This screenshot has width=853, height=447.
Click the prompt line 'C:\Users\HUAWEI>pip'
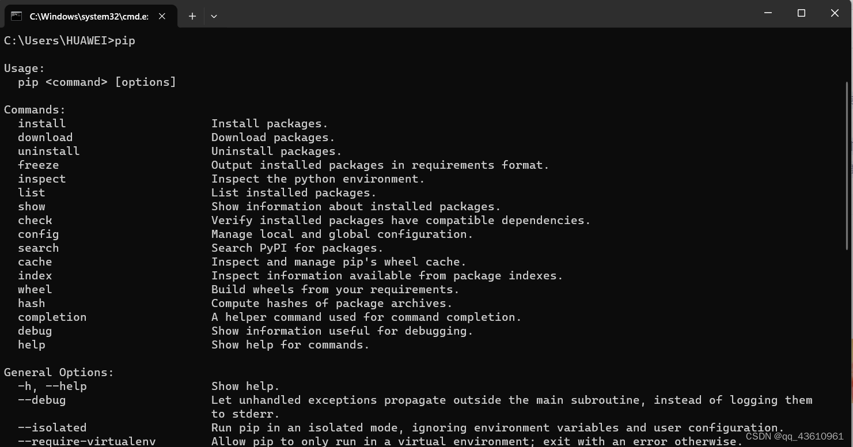[x=69, y=40]
